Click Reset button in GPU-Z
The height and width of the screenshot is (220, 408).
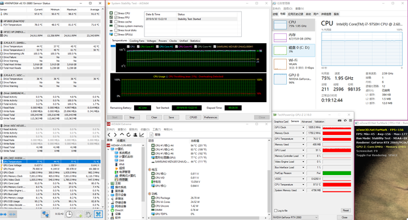pos(345,210)
